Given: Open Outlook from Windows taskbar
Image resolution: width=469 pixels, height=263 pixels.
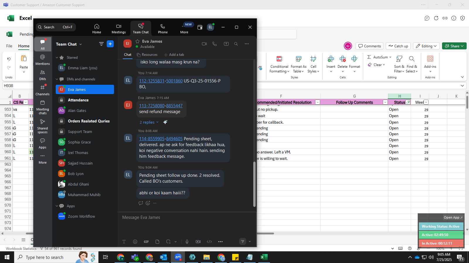Looking at the screenshot, I should 163,257.
